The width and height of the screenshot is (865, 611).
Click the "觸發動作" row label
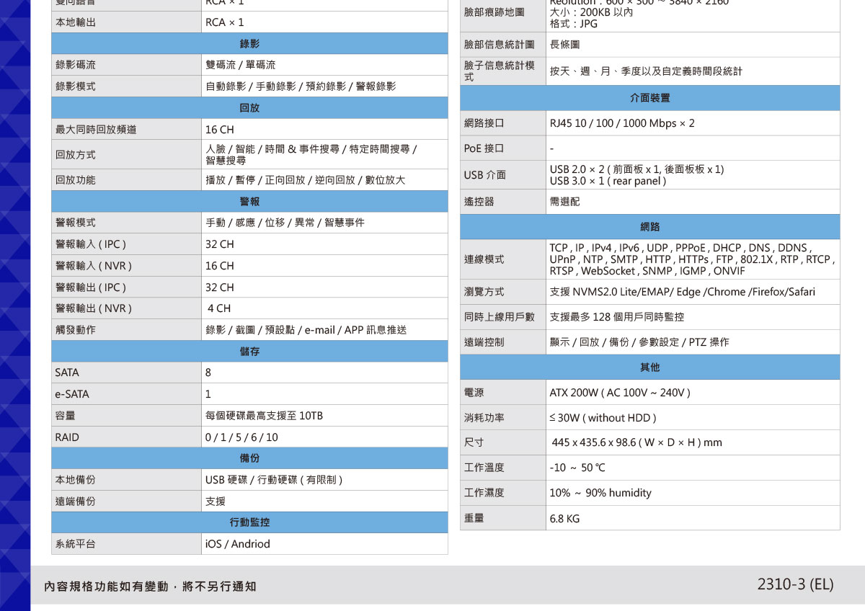point(76,330)
